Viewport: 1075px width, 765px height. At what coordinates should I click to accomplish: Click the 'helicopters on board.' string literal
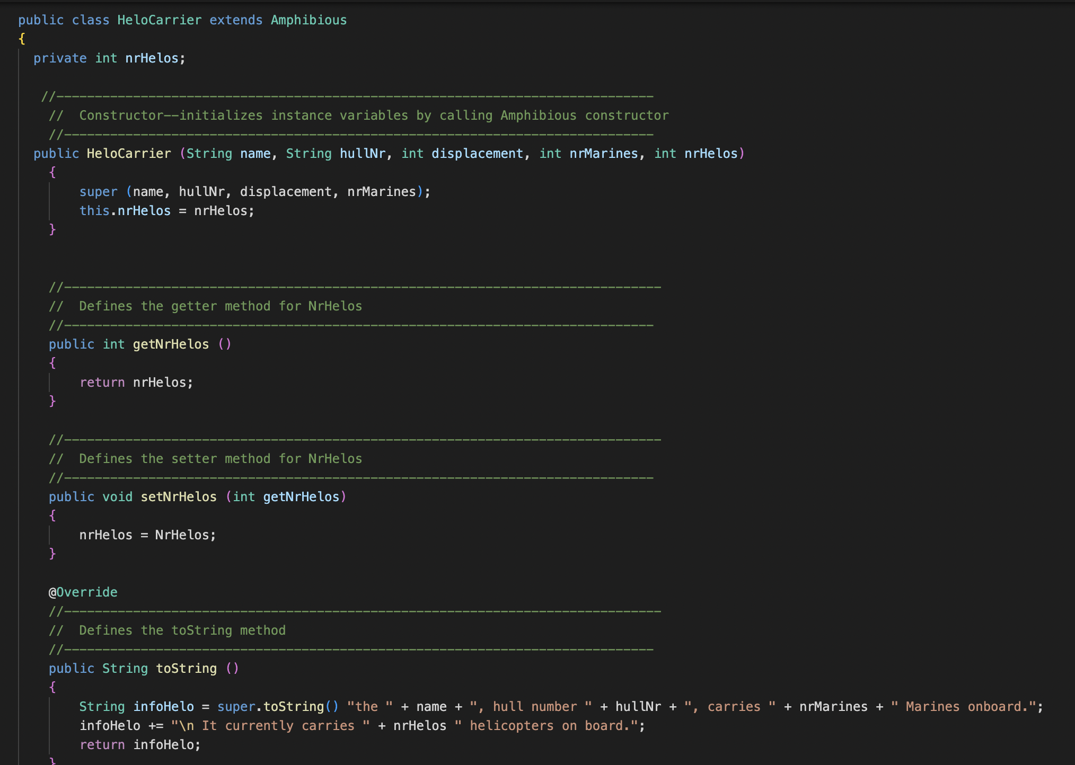(546, 726)
